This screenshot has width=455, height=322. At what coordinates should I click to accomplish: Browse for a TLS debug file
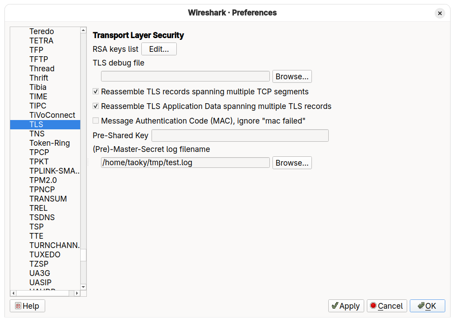click(x=292, y=76)
